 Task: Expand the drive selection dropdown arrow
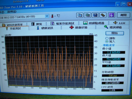point(47,16)
